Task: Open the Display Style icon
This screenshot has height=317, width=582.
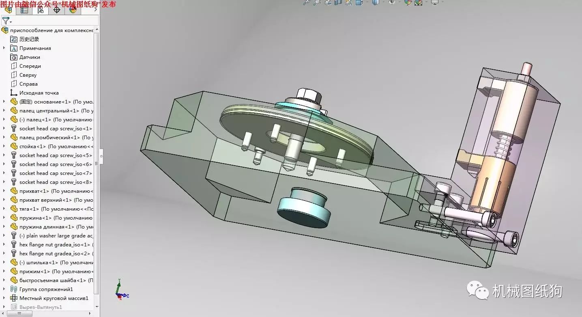Action: coord(376,2)
